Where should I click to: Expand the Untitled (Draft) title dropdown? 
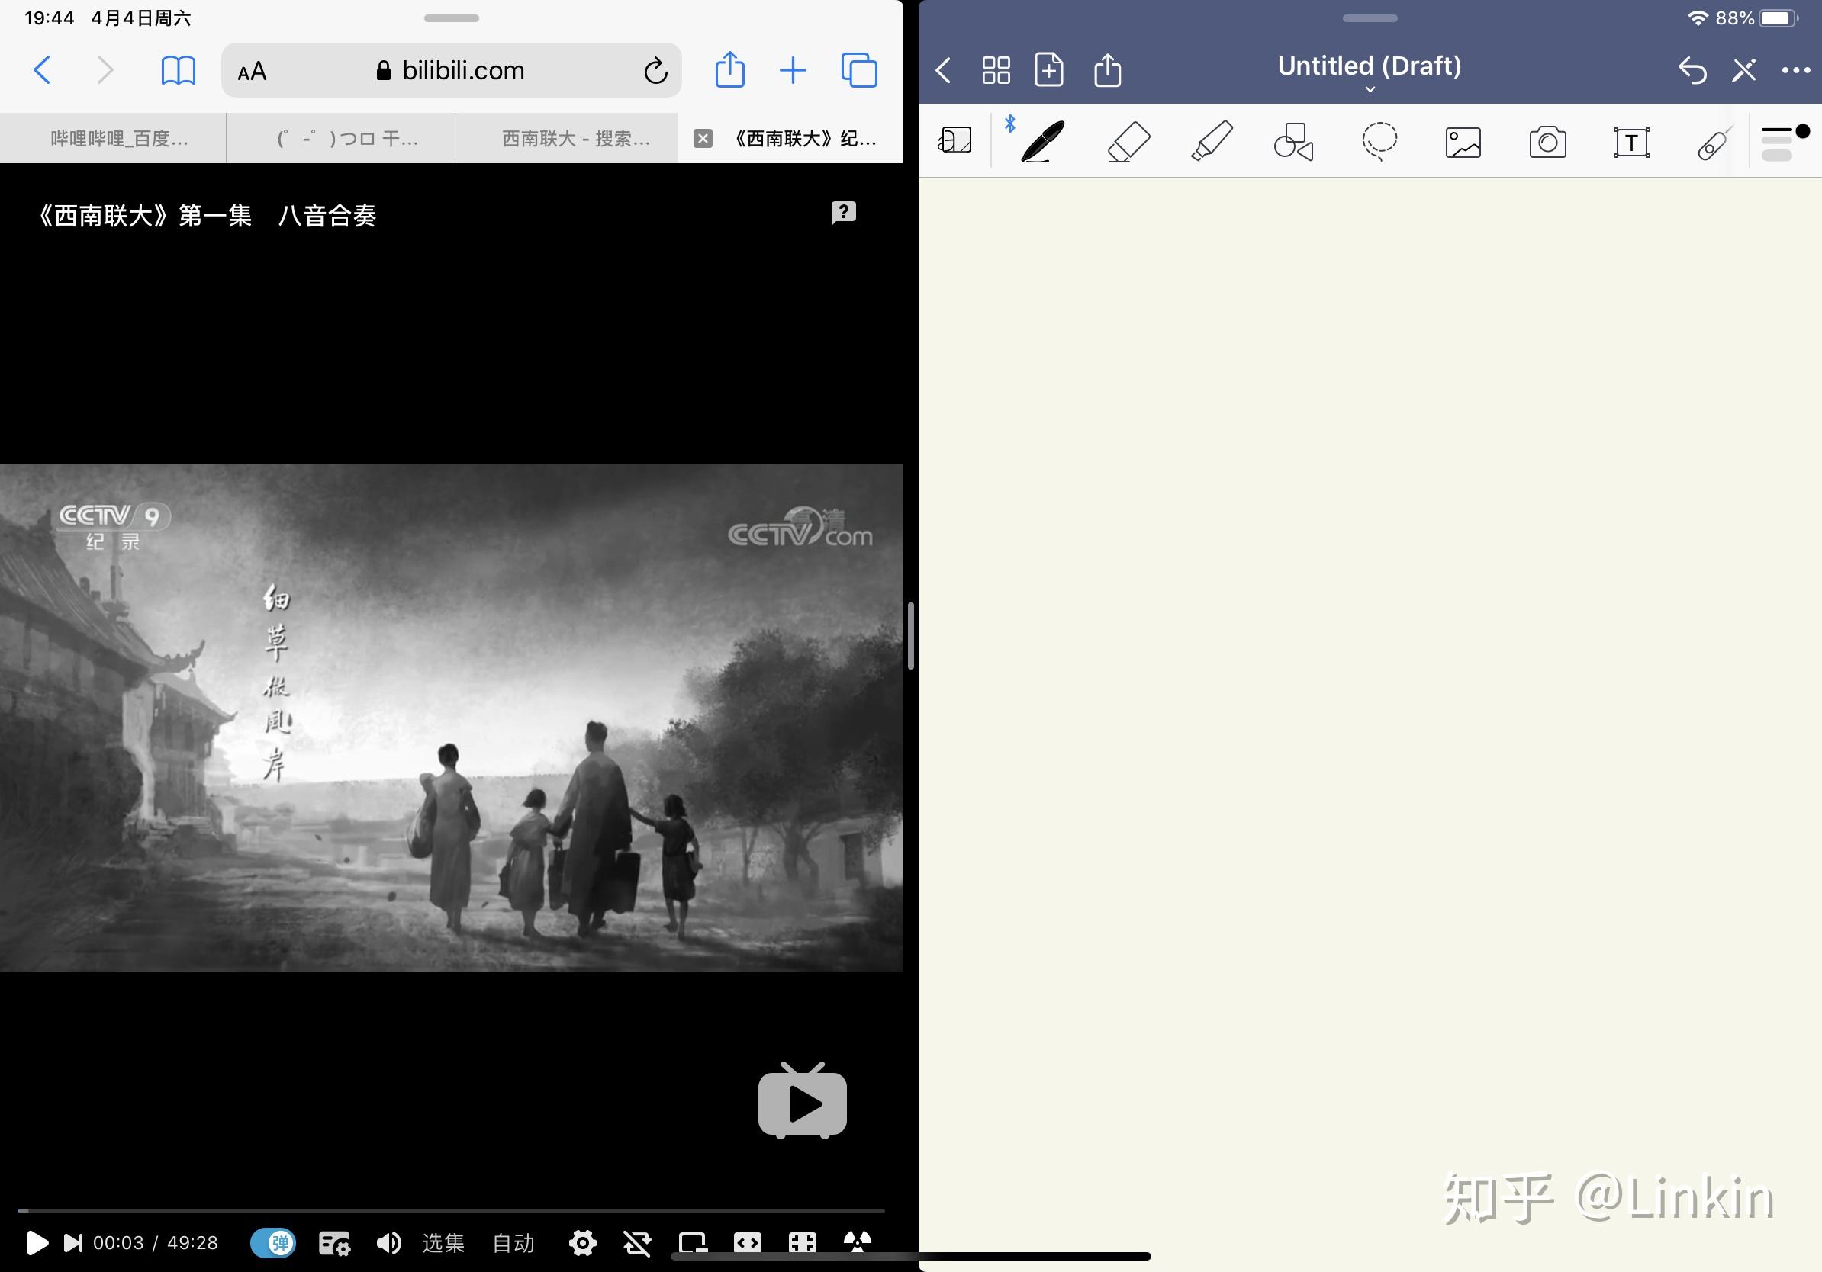1370,88
